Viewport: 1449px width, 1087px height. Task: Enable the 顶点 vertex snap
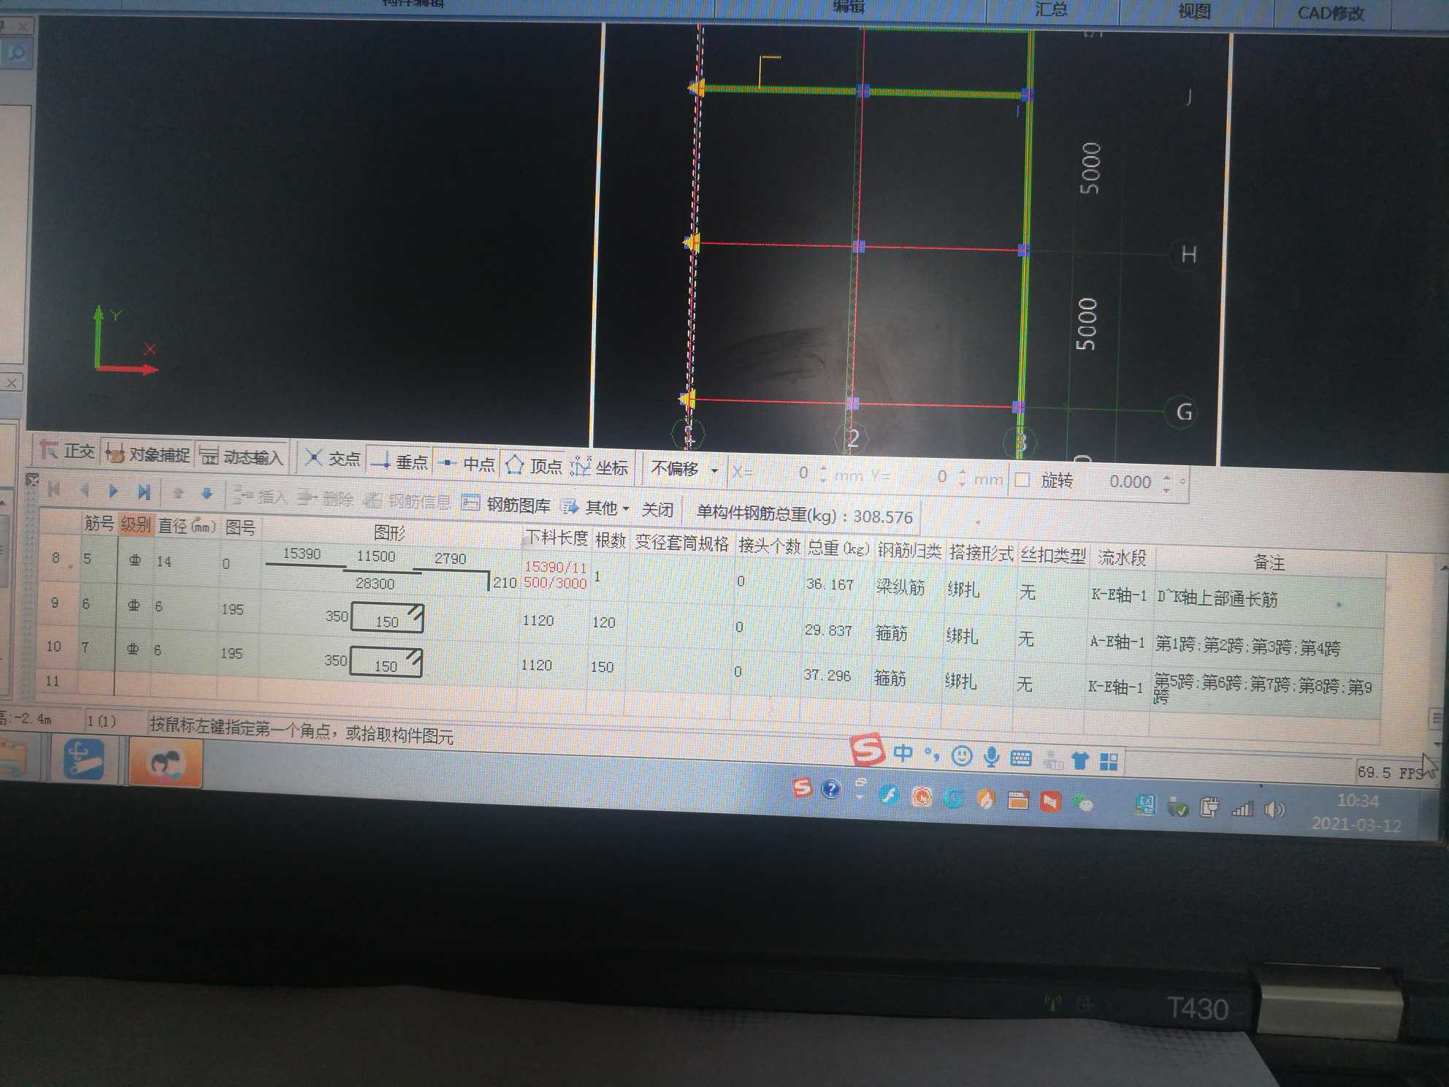point(534,466)
